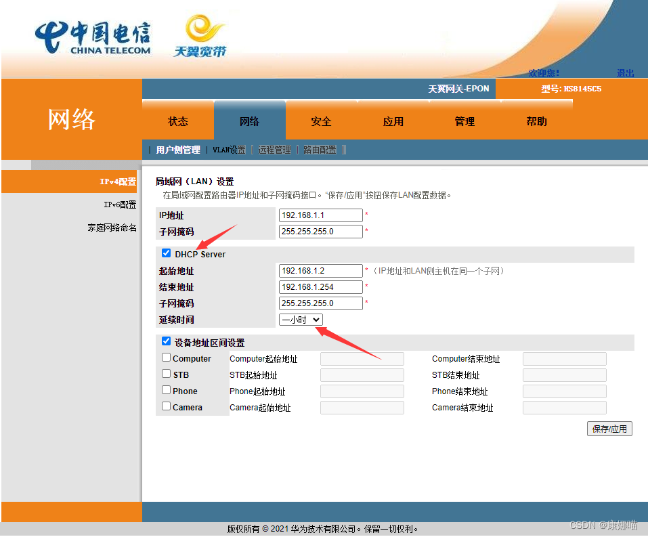Click the 天翼宽带 logo
The image size is (648, 537).
tap(200, 37)
